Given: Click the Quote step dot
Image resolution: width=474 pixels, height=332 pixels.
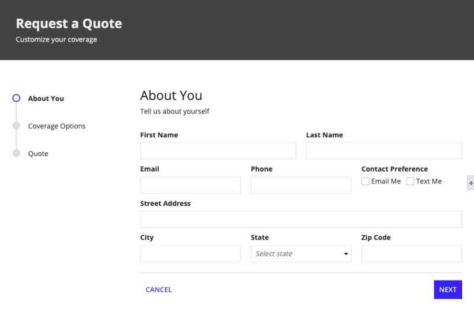Looking at the screenshot, I should point(17,153).
